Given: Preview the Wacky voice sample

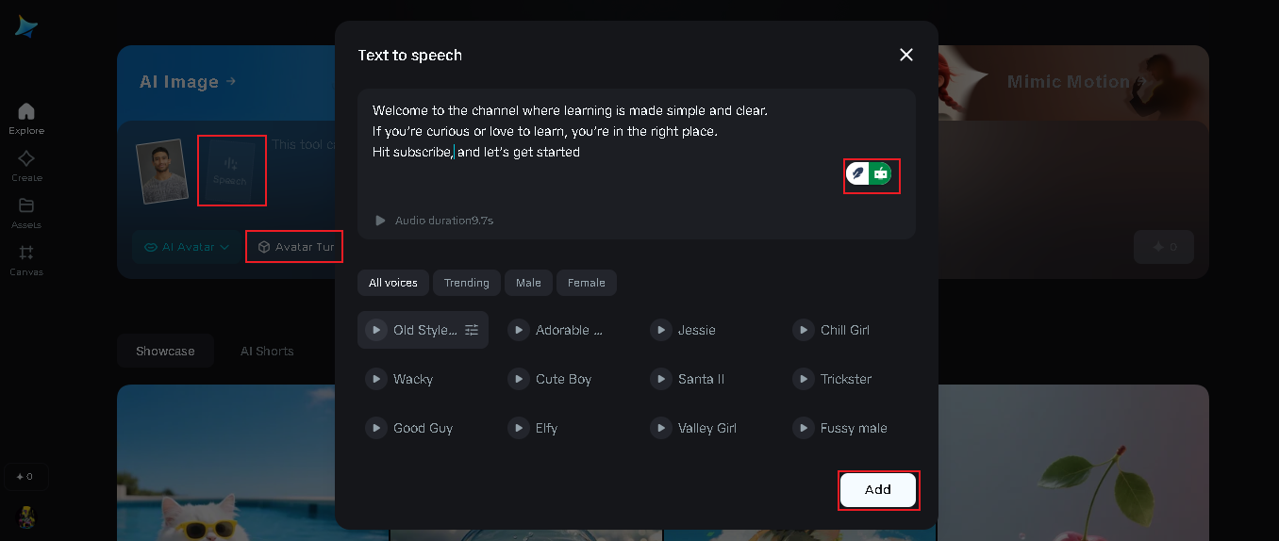Looking at the screenshot, I should click(x=376, y=379).
